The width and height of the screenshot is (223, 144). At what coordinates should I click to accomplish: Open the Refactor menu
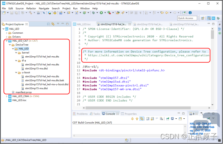click(x=31, y=9)
